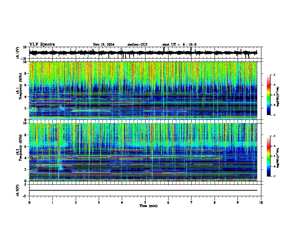The width and height of the screenshot is (294, 227).
Task: Click the ch.2 "Frequency (kHz)" axis label
Action: tap(20, 148)
